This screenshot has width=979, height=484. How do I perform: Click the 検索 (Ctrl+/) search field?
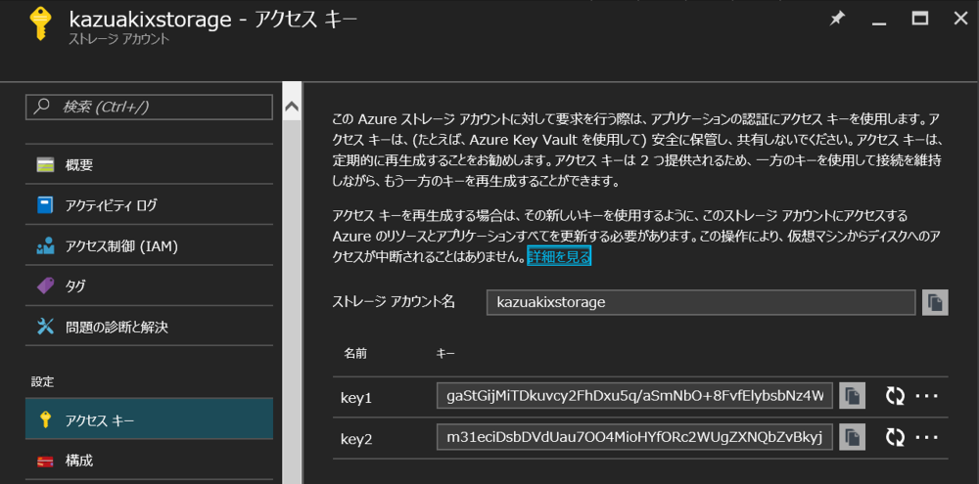coord(149,107)
